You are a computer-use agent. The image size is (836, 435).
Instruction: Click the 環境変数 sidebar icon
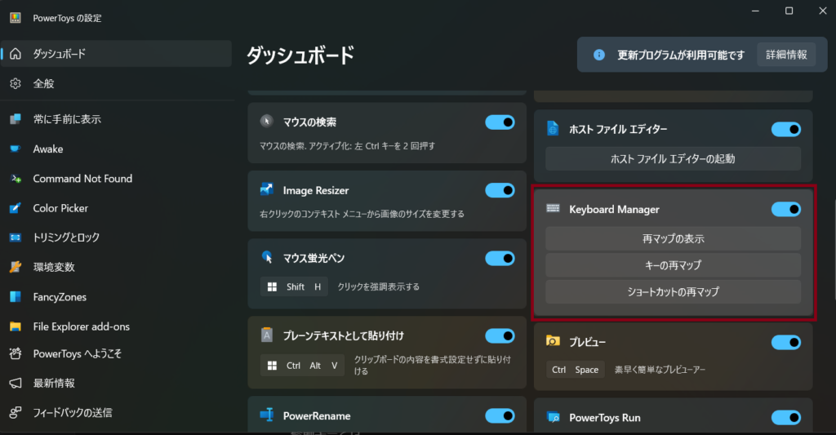click(16, 267)
